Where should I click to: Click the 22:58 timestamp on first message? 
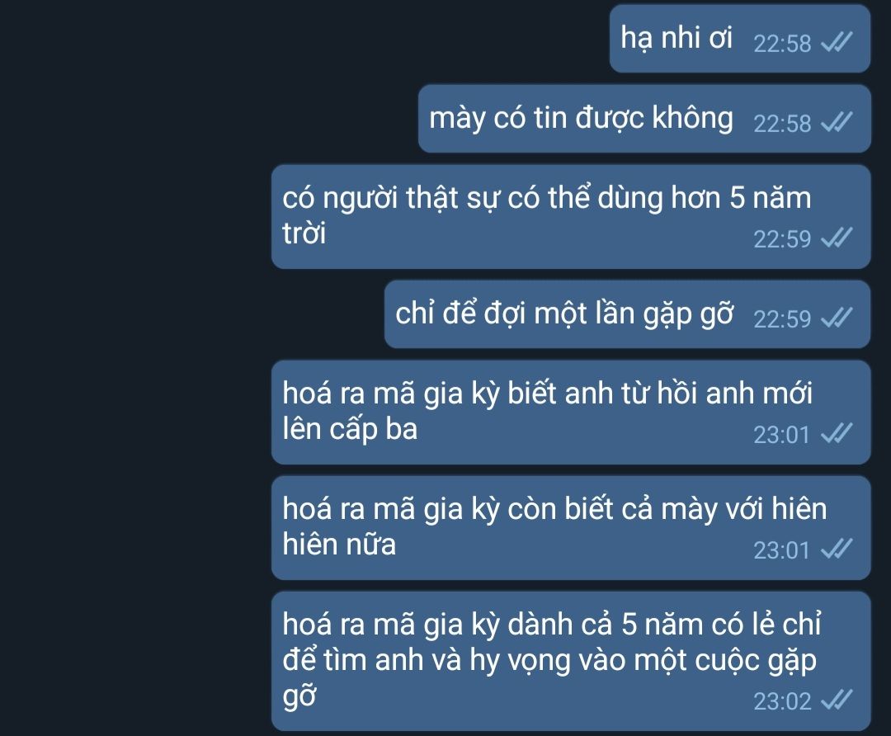tap(782, 44)
